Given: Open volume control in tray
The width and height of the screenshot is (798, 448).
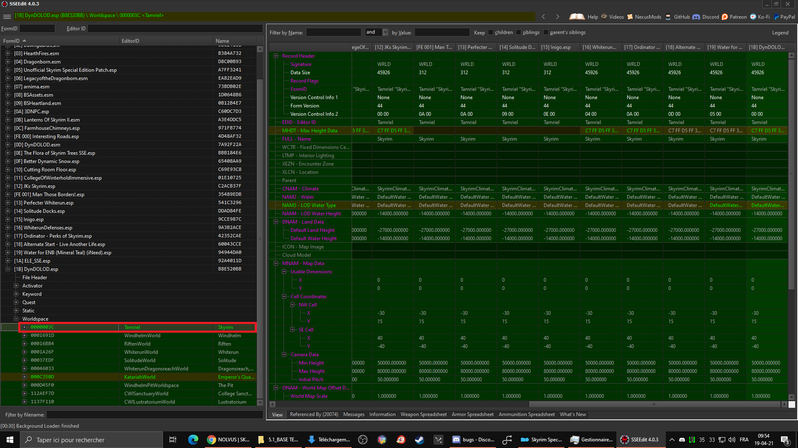Looking at the screenshot, I should pos(732,440).
